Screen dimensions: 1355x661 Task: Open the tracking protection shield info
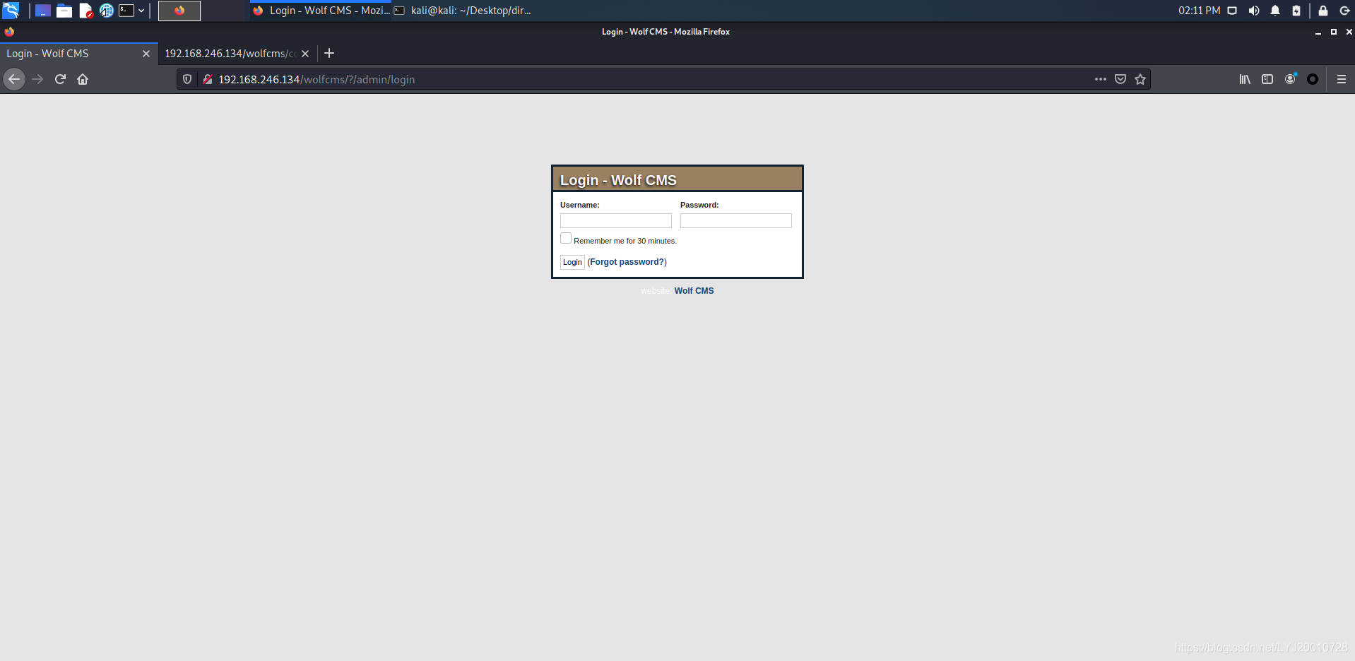187,79
